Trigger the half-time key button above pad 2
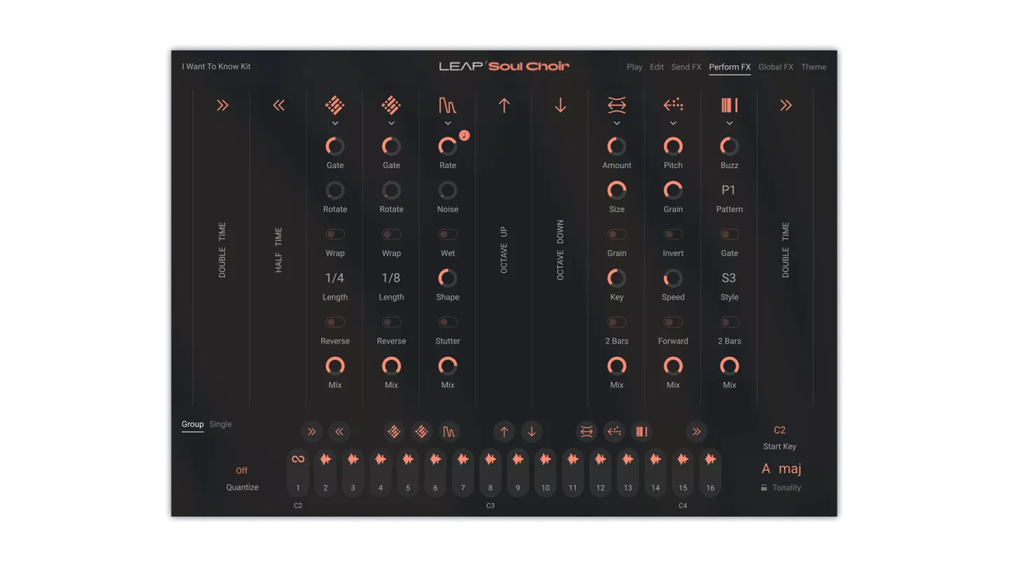1009x567 pixels. click(339, 432)
